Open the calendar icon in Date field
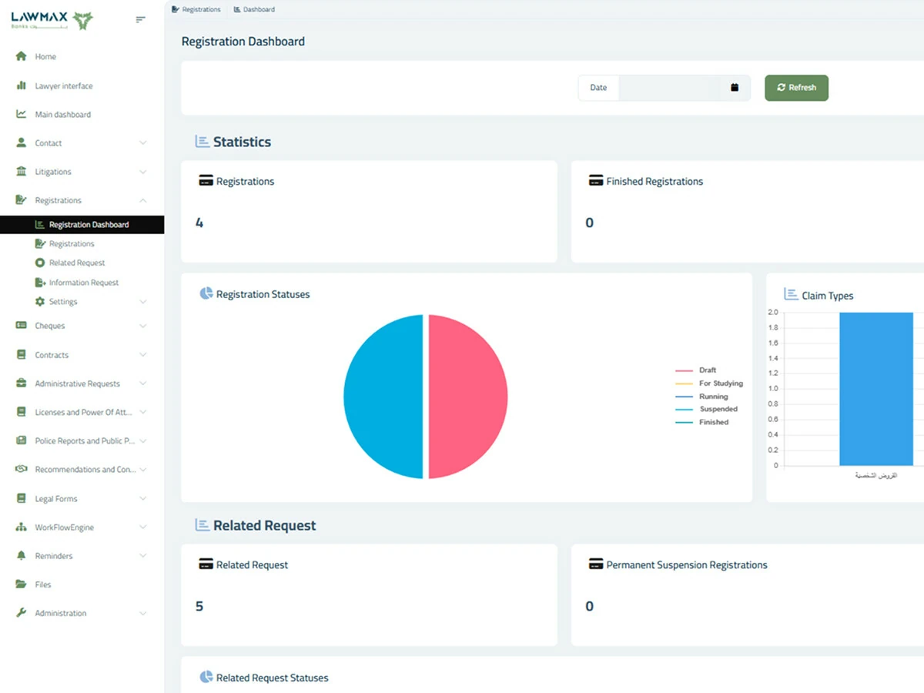 pos(735,87)
